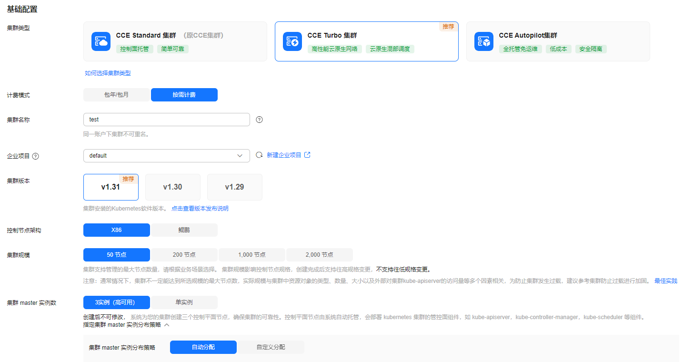This screenshot has width=683, height=362.
Task: Select the CCE Turbo 集群 card
Action: click(367, 41)
